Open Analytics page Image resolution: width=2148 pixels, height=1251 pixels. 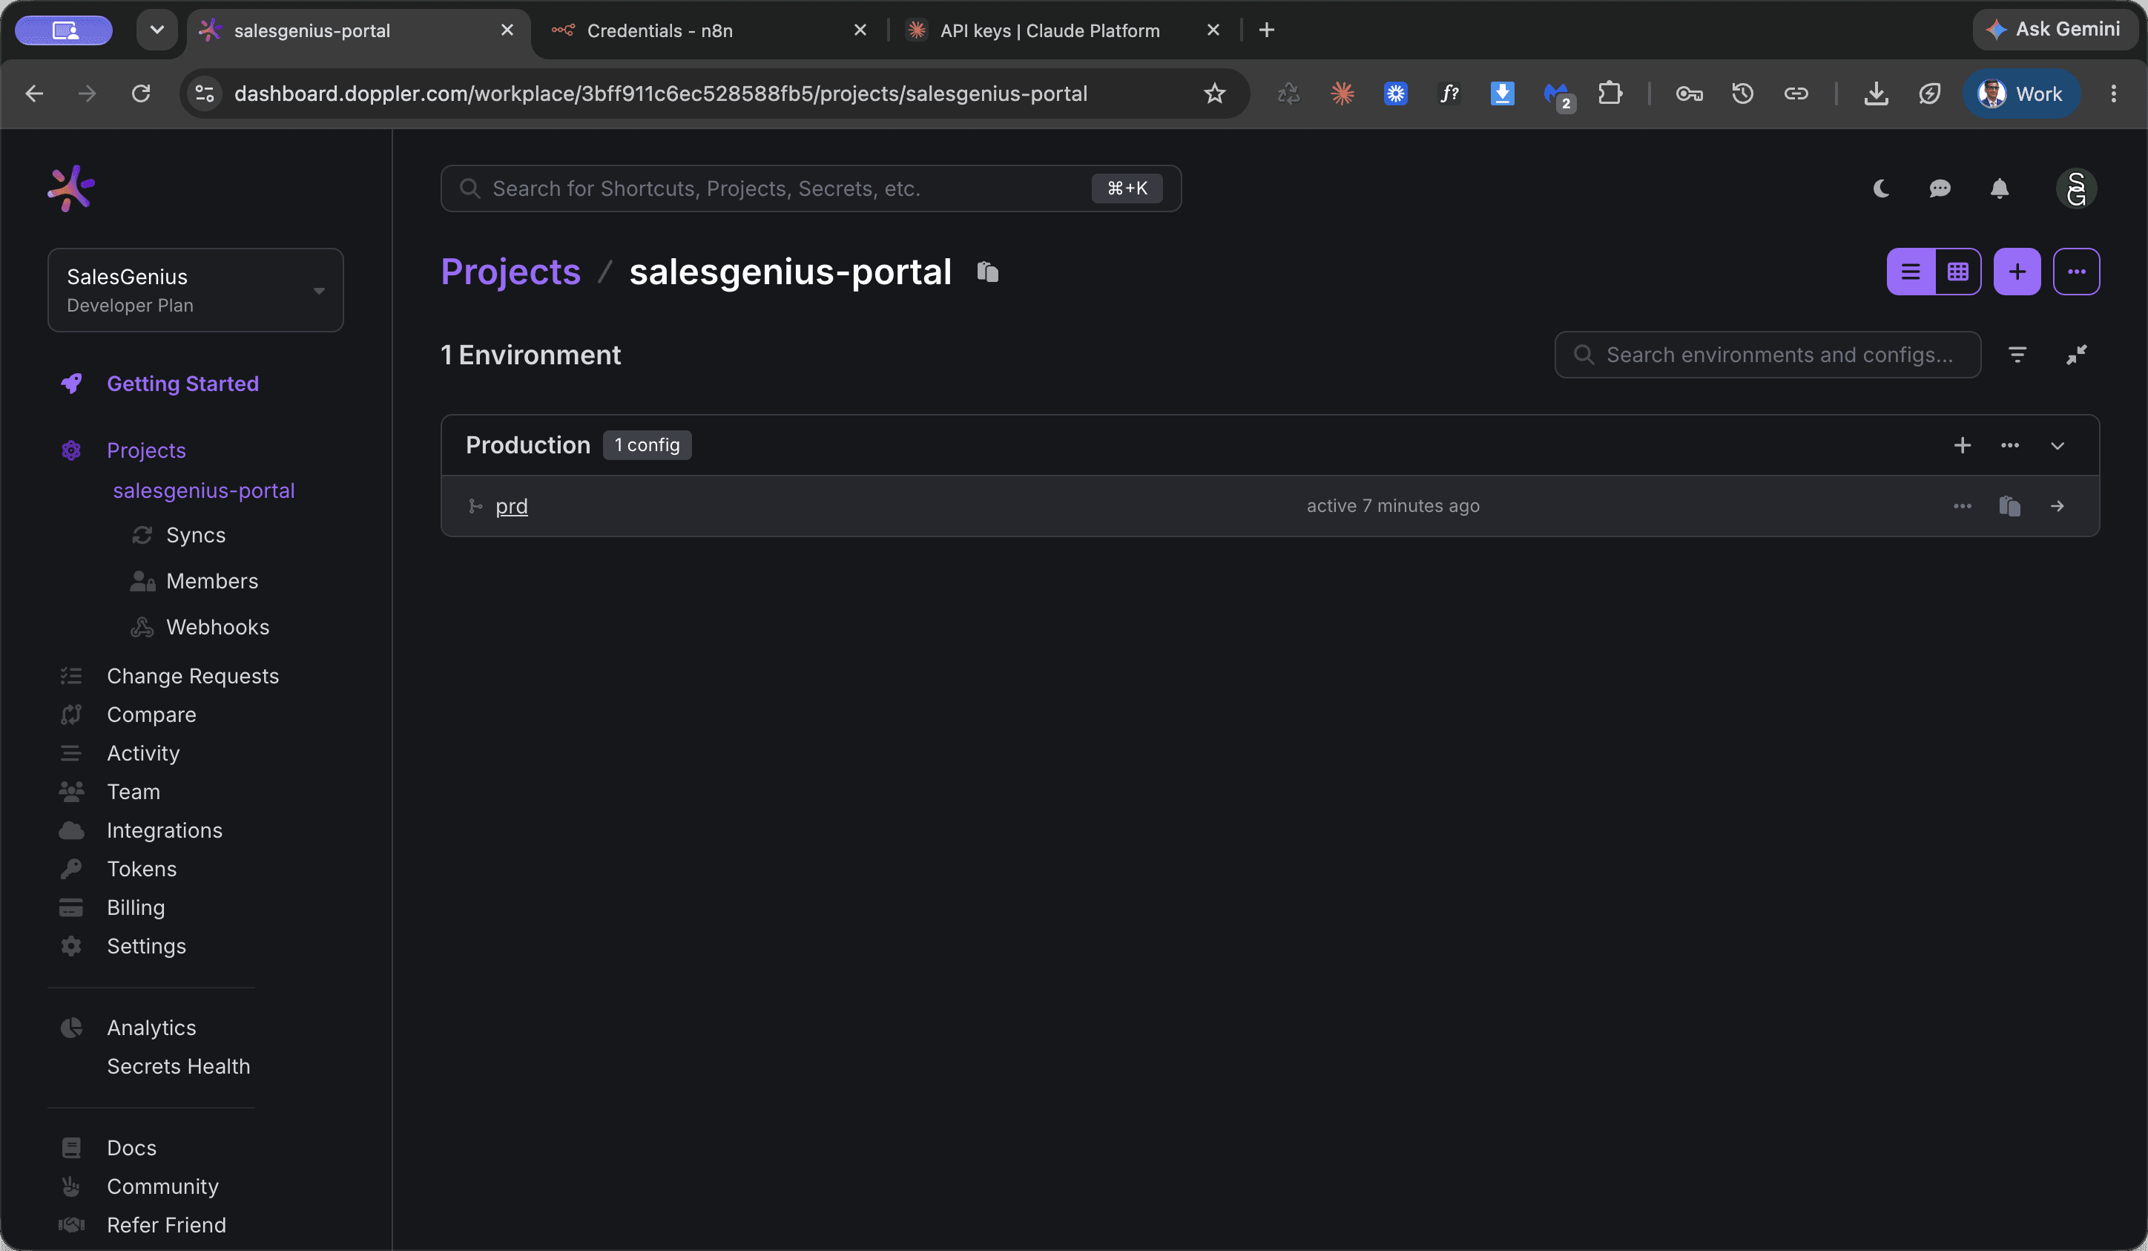tap(151, 1028)
